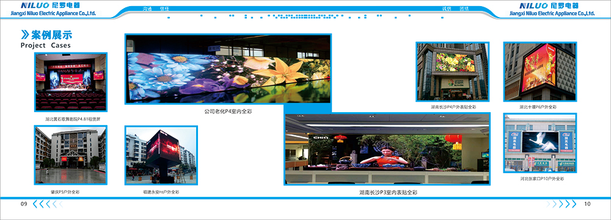Click the right-pointing chevrons beside page 10
Viewport: 611px width, 220px height.
[x=561, y=204]
